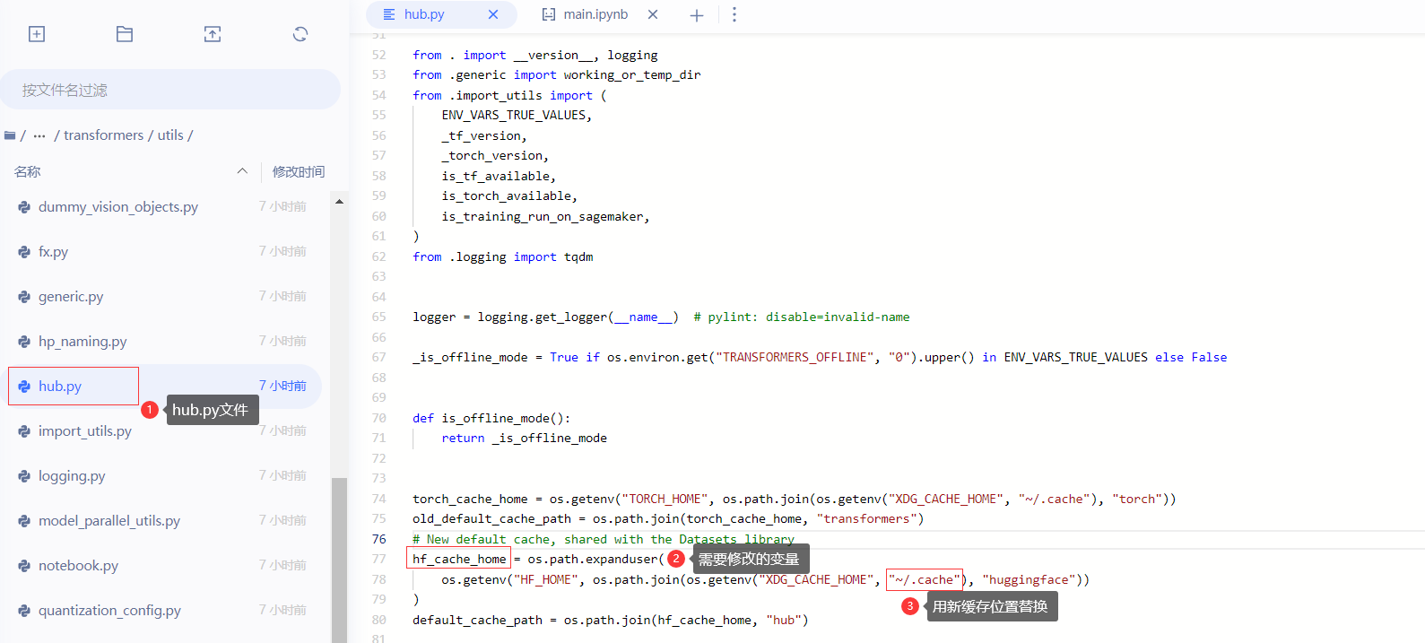1425x643 pixels.
Task: Click Python icon beside logging.py
Action: pyautogui.click(x=24, y=476)
